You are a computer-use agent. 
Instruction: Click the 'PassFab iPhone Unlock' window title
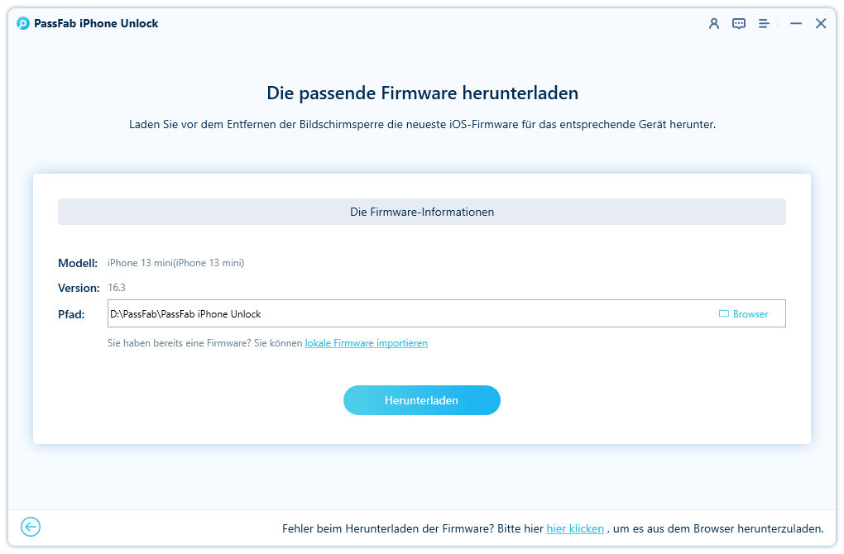[x=96, y=24]
